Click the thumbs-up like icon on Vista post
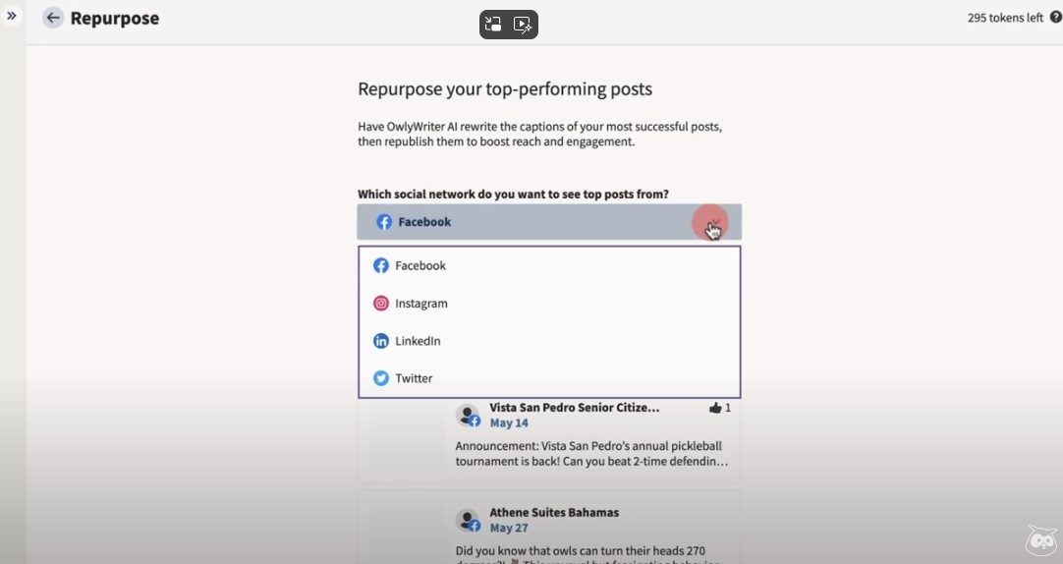Screen dimensions: 1063x564 714,408
